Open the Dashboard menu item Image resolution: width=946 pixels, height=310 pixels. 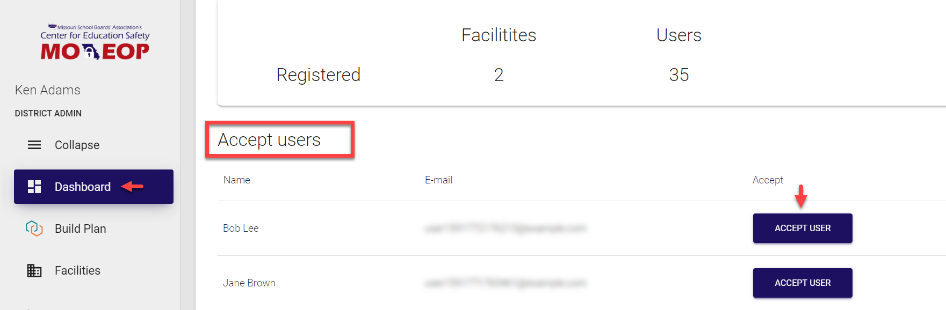tap(83, 187)
